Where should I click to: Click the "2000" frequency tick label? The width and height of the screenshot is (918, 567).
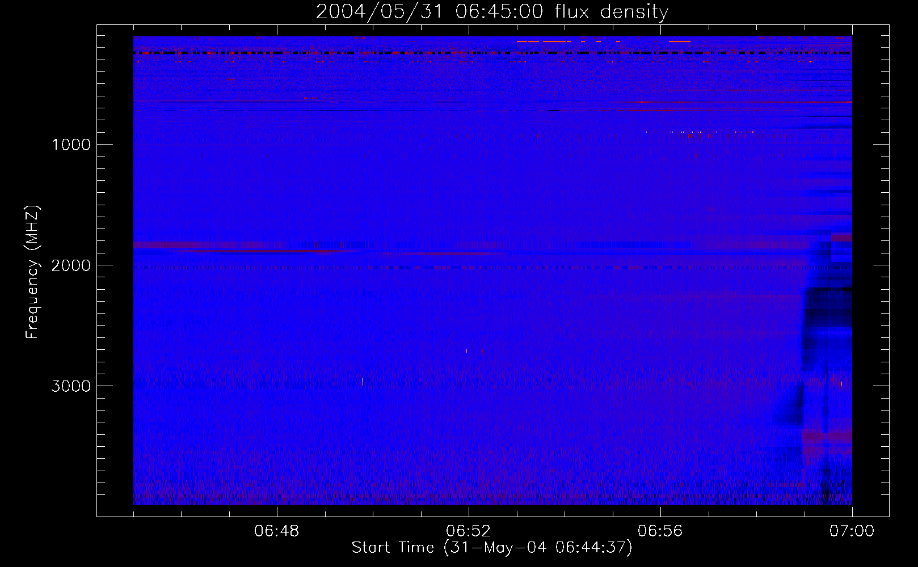(x=71, y=265)
